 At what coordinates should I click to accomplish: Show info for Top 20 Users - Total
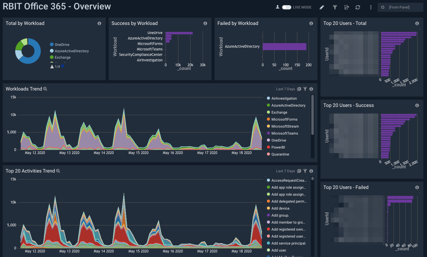click(x=417, y=23)
